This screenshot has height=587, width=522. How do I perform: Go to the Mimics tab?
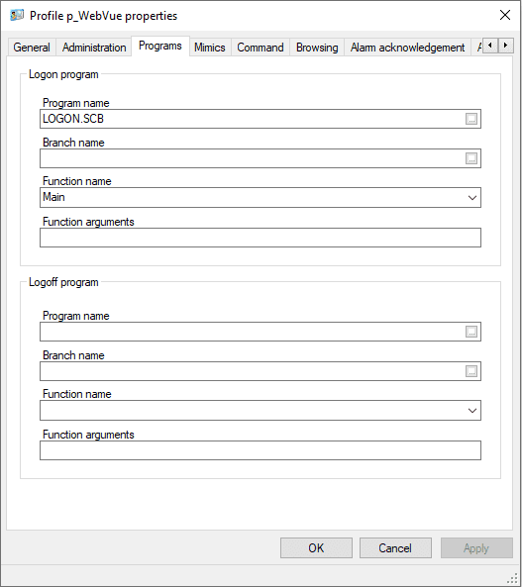point(210,48)
